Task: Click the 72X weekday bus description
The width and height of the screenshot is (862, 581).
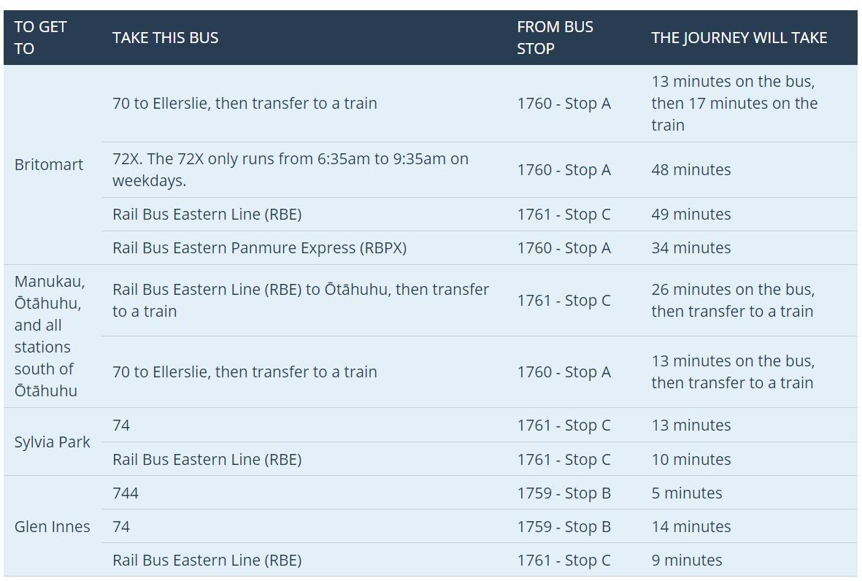Action: tap(290, 169)
